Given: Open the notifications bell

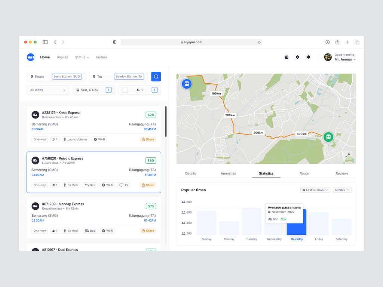Looking at the screenshot, I should click(x=309, y=57).
